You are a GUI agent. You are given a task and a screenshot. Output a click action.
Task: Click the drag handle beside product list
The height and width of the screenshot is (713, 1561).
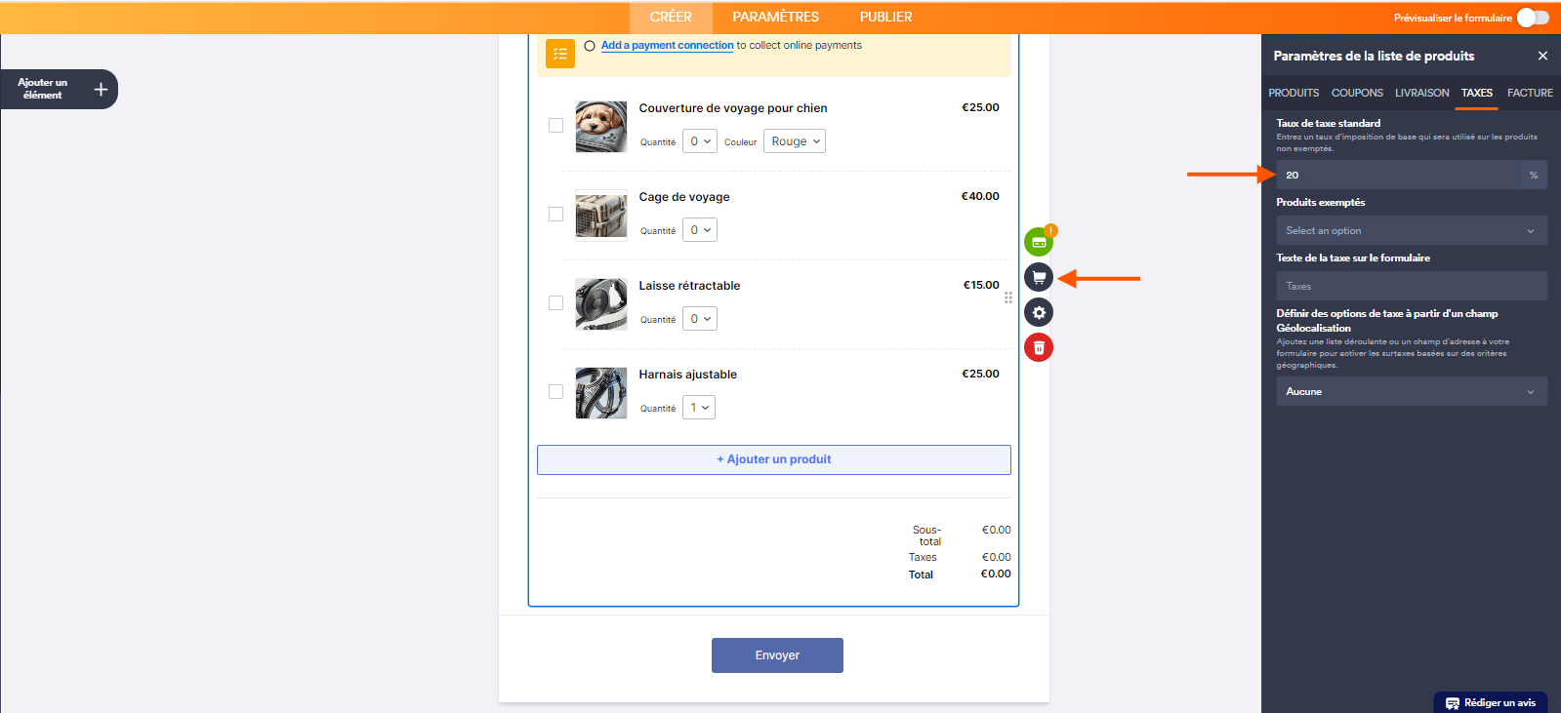pyautogui.click(x=1008, y=297)
